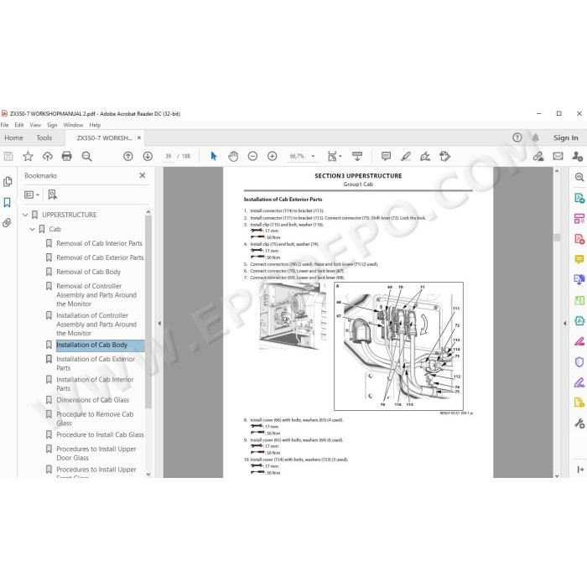This screenshot has height=587, width=587.
Task: Add a comment sticky note
Action: point(386,156)
